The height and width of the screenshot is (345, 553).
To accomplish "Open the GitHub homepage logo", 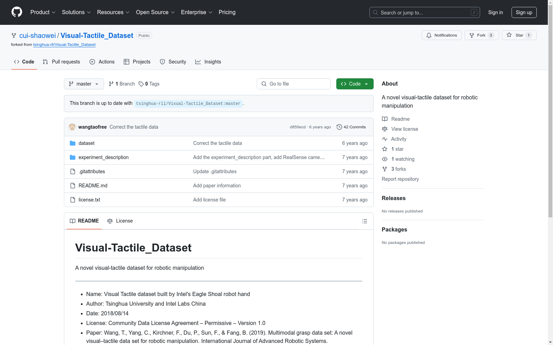I will (17, 12).
